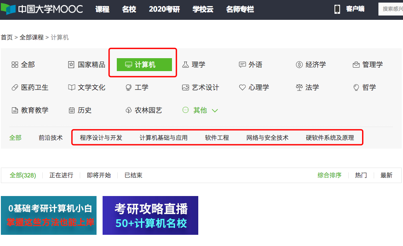Open the 2020考研 navigation item
Screen dimensions: 403x246
point(165,9)
